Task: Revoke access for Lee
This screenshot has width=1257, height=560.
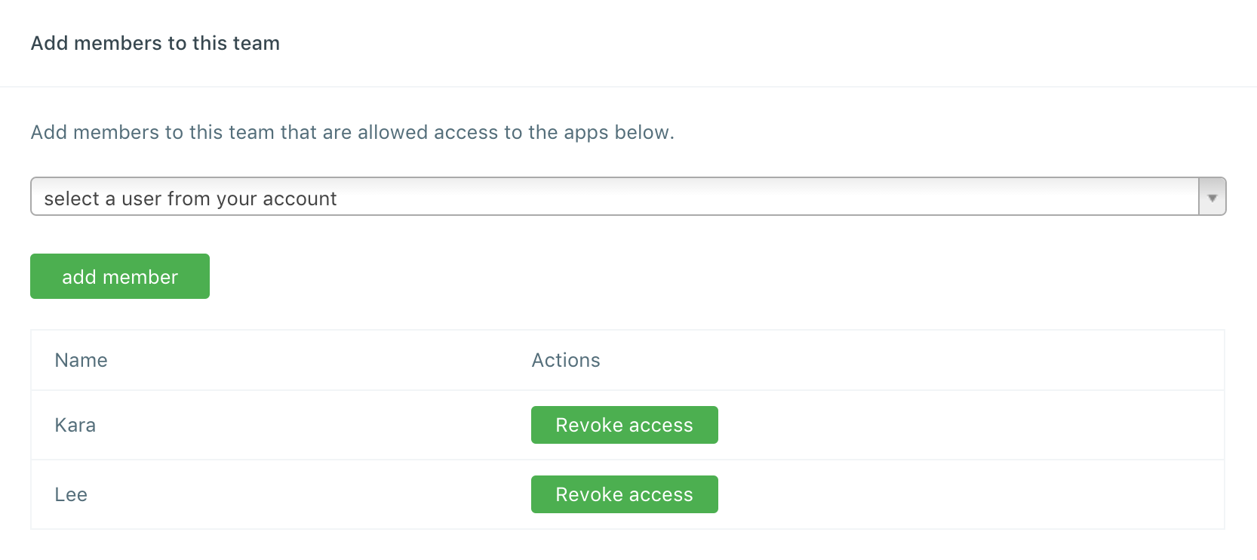Action: (624, 494)
